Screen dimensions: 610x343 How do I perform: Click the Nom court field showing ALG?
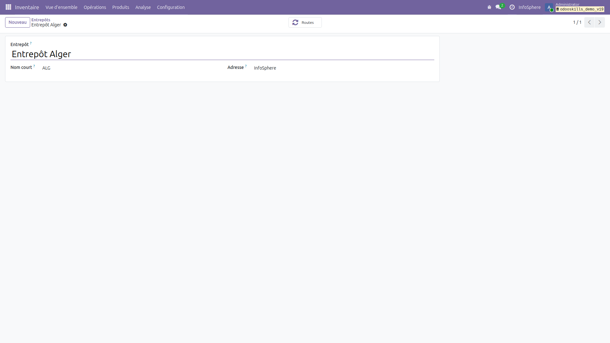(x=46, y=68)
